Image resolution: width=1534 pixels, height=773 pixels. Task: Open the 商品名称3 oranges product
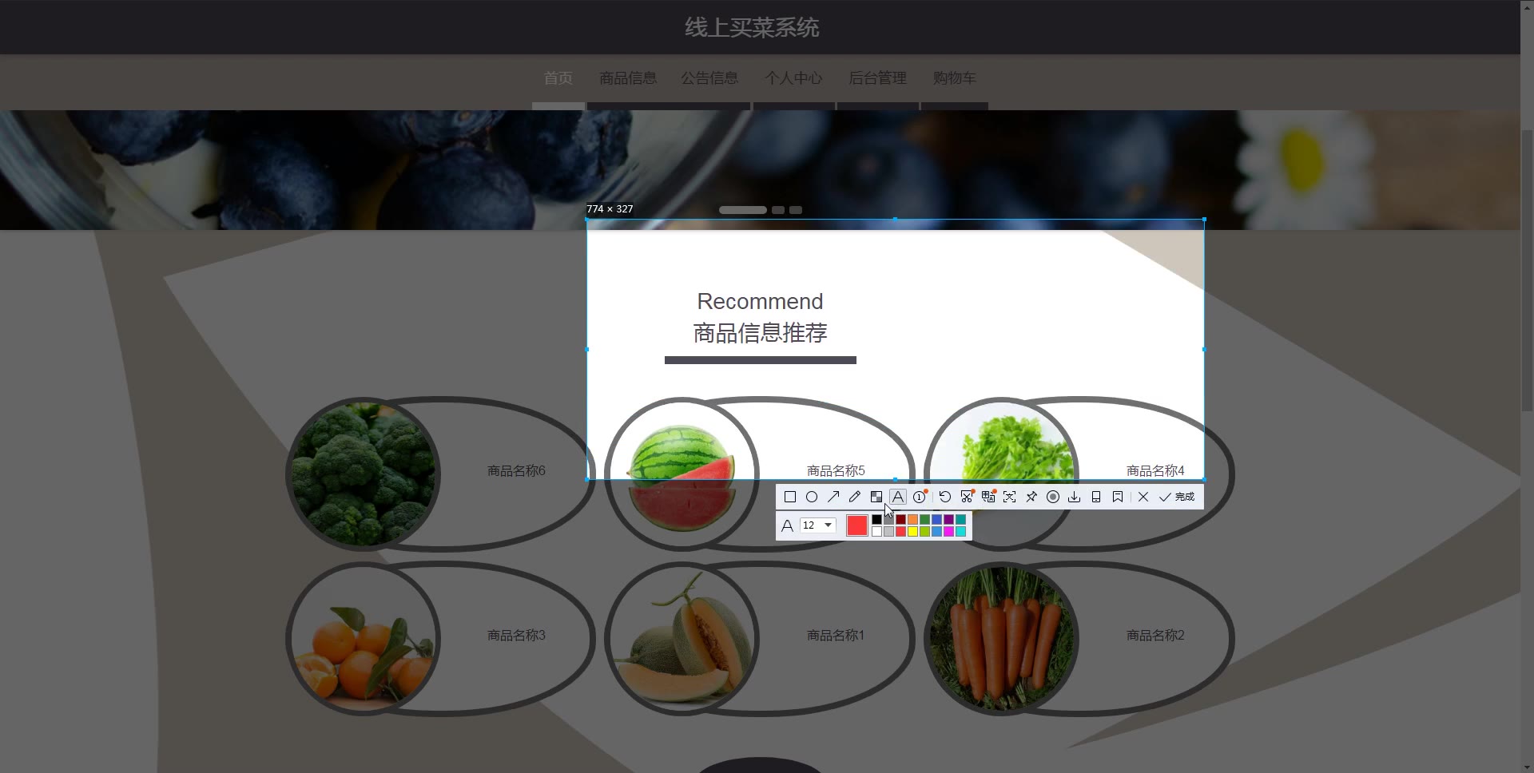point(363,638)
